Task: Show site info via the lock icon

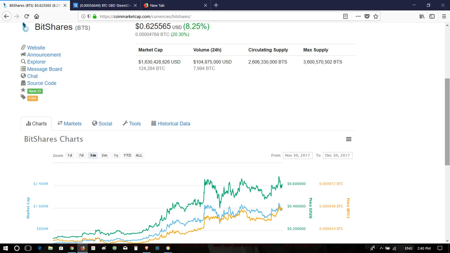Action: (x=95, y=16)
